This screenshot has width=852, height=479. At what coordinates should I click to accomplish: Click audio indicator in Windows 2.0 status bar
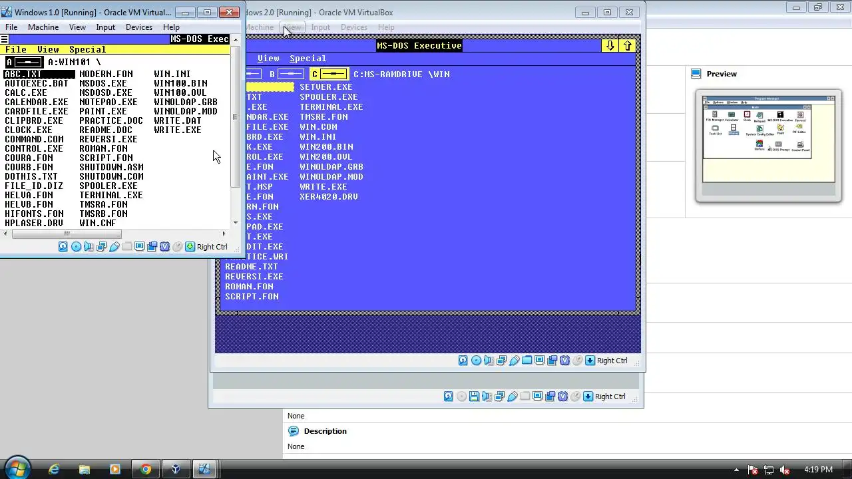489,361
